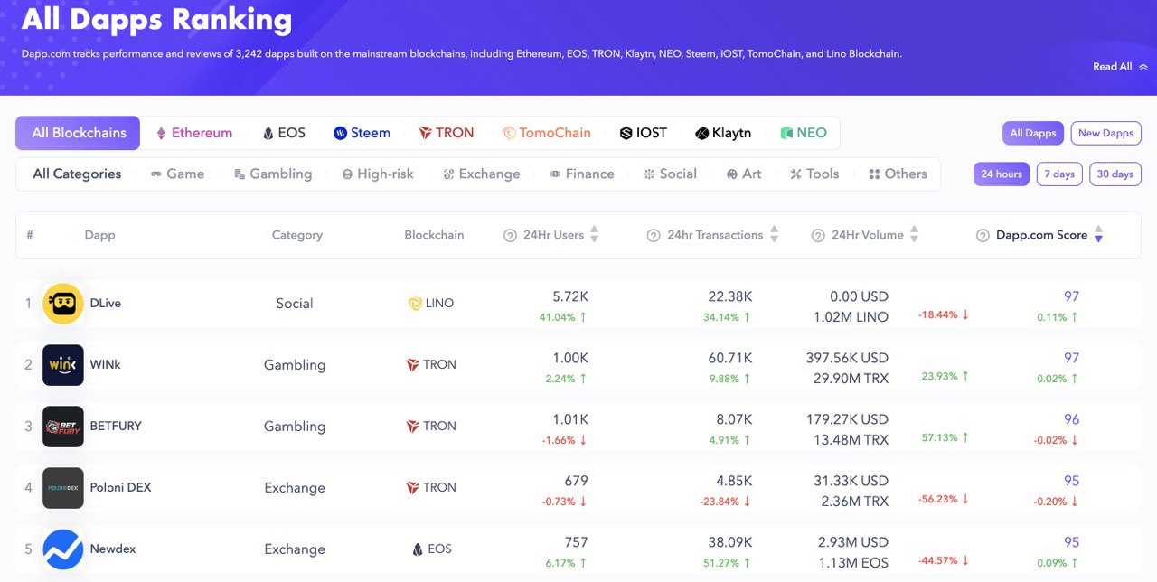This screenshot has width=1157, height=582.
Task: Click the 5.72K users value for DLive
Action: 570,296
